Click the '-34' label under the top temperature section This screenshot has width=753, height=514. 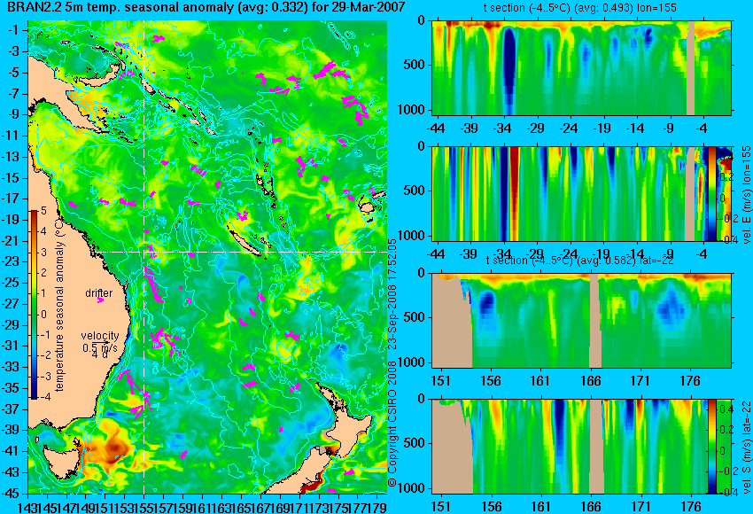(x=502, y=128)
